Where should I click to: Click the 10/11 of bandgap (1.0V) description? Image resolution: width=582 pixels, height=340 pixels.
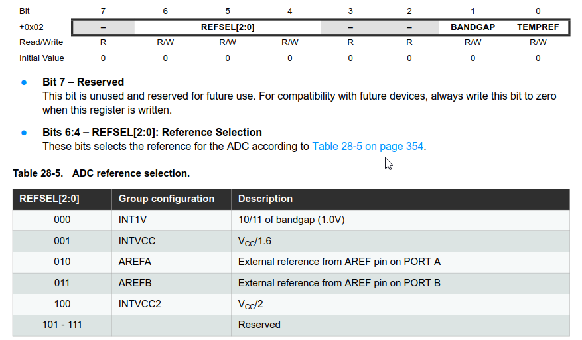[x=291, y=220]
